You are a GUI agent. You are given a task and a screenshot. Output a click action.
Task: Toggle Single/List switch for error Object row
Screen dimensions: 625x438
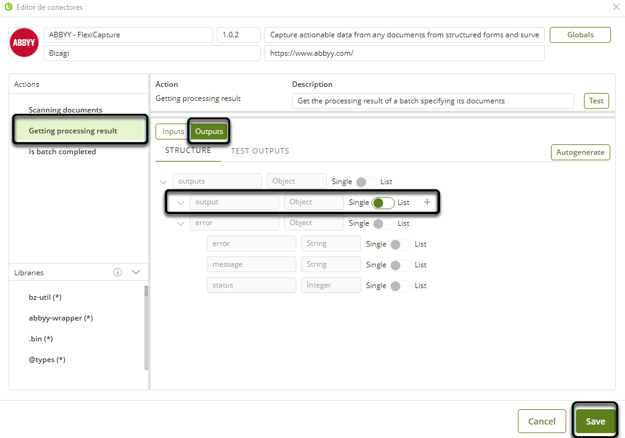click(x=383, y=223)
